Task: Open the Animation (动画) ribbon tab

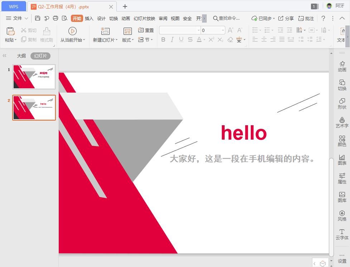Action: [x=125, y=18]
